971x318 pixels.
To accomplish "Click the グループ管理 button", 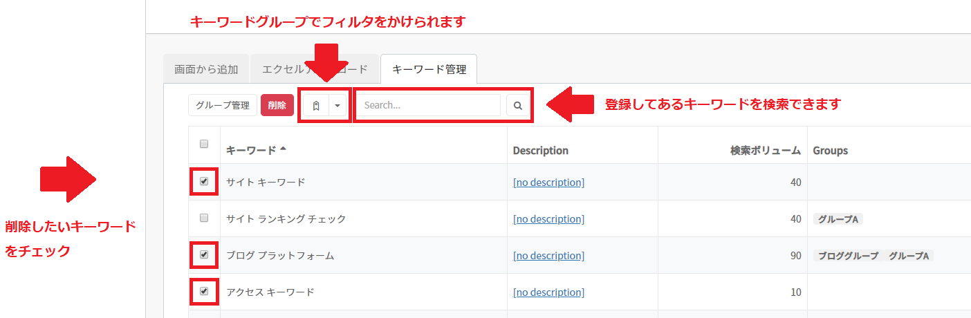I will (223, 106).
